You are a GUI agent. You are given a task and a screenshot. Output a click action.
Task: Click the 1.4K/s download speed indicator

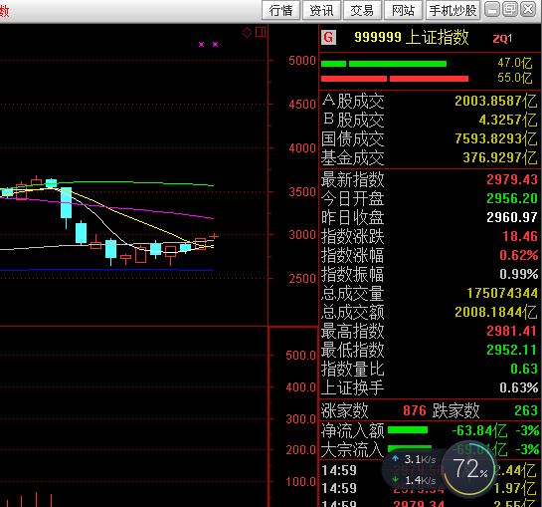click(x=414, y=480)
